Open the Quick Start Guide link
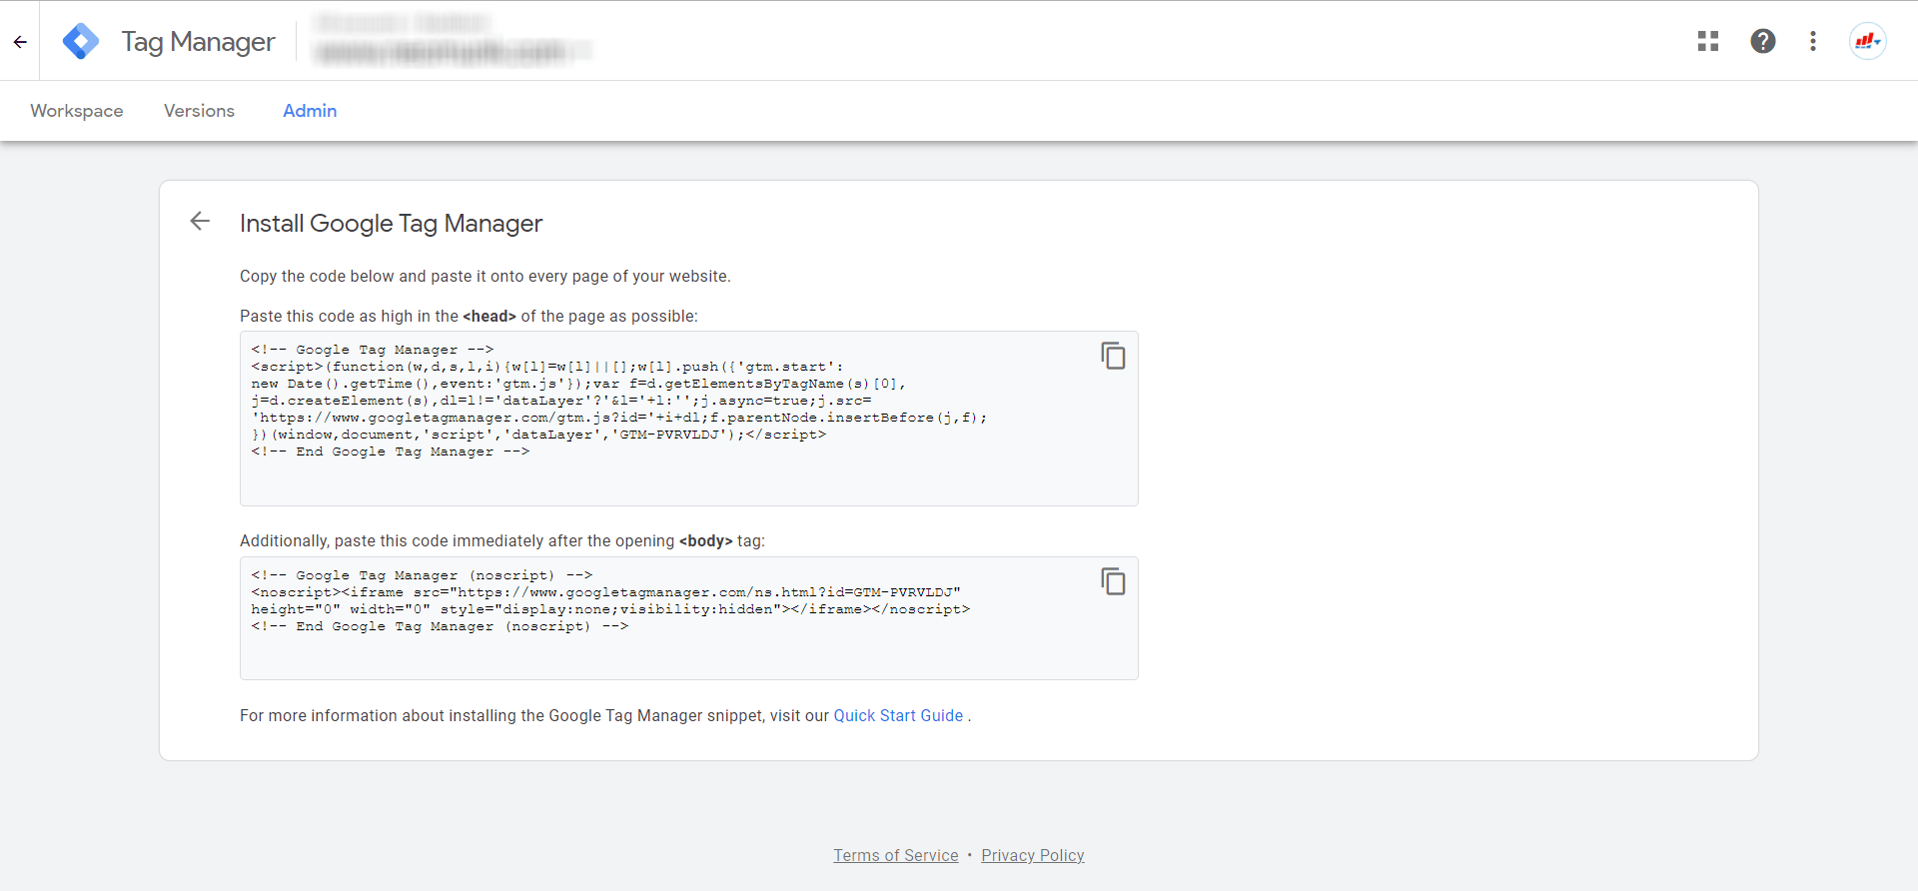1918x891 pixels. [x=898, y=715]
